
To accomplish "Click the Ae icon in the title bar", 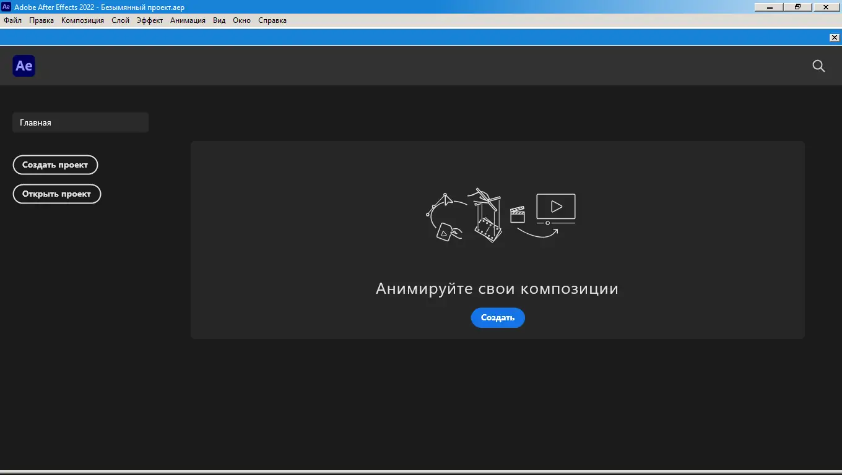I will tap(6, 7).
